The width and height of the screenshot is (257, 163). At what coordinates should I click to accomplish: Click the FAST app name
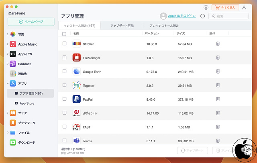[x=87, y=127]
